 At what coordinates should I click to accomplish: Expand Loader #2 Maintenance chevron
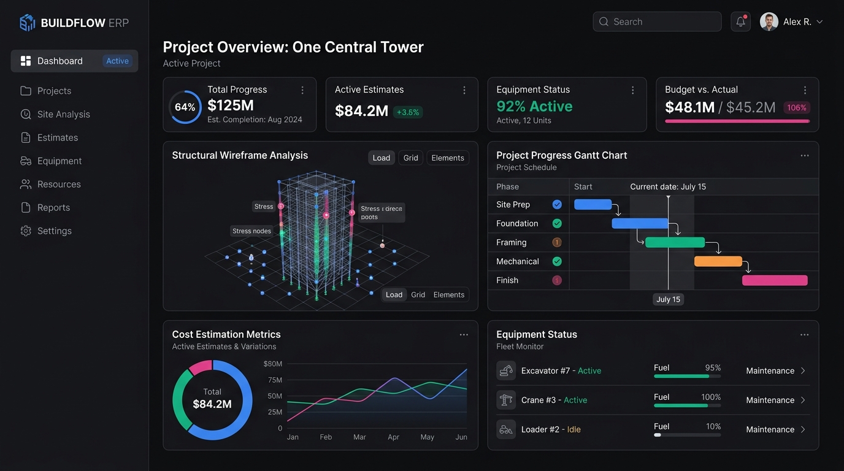tap(803, 429)
